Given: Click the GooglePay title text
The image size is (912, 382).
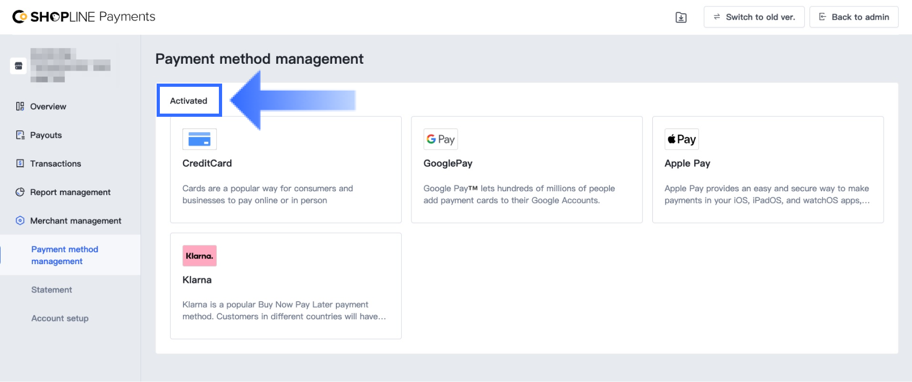Looking at the screenshot, I should click(x=448, y=163).
